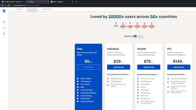Click "Everything in Individual +" text
Screen dimensions: 196x110
[147, 75]
